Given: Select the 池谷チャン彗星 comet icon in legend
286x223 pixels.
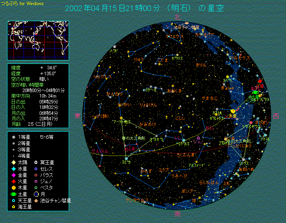Looking at the screenshot, I should tap(36, 201).
